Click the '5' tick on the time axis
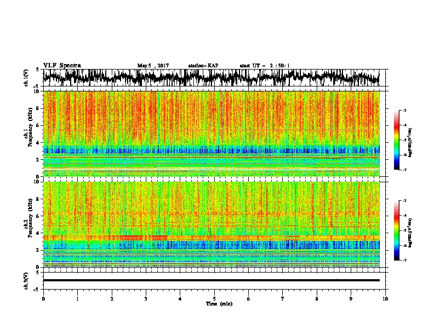Image resolution: width=434 pixels, height=335 pixels. coord(214,299)
